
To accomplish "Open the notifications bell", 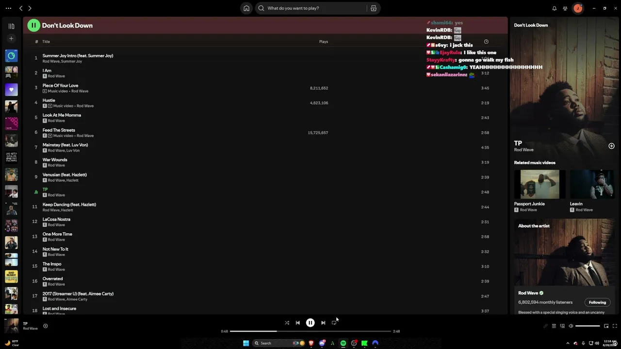I will tap(555, 8).
